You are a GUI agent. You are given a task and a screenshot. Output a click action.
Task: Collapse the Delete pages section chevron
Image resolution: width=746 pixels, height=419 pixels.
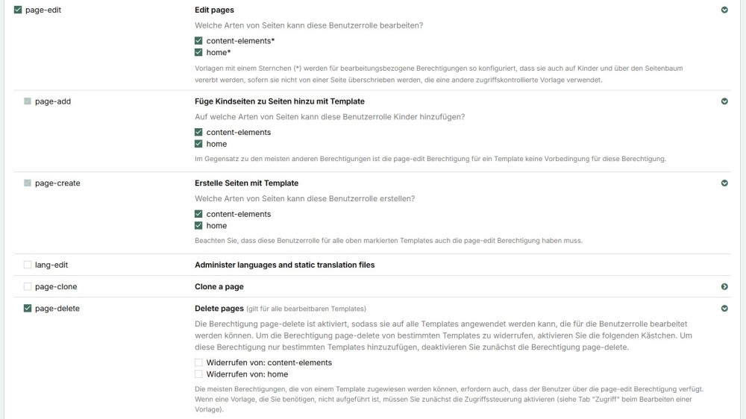tap(724, 309)
